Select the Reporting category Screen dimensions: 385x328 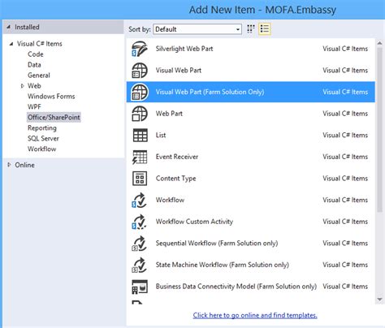point(42,128)
